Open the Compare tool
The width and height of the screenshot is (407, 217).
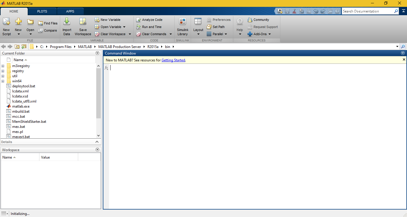point(48,30)
